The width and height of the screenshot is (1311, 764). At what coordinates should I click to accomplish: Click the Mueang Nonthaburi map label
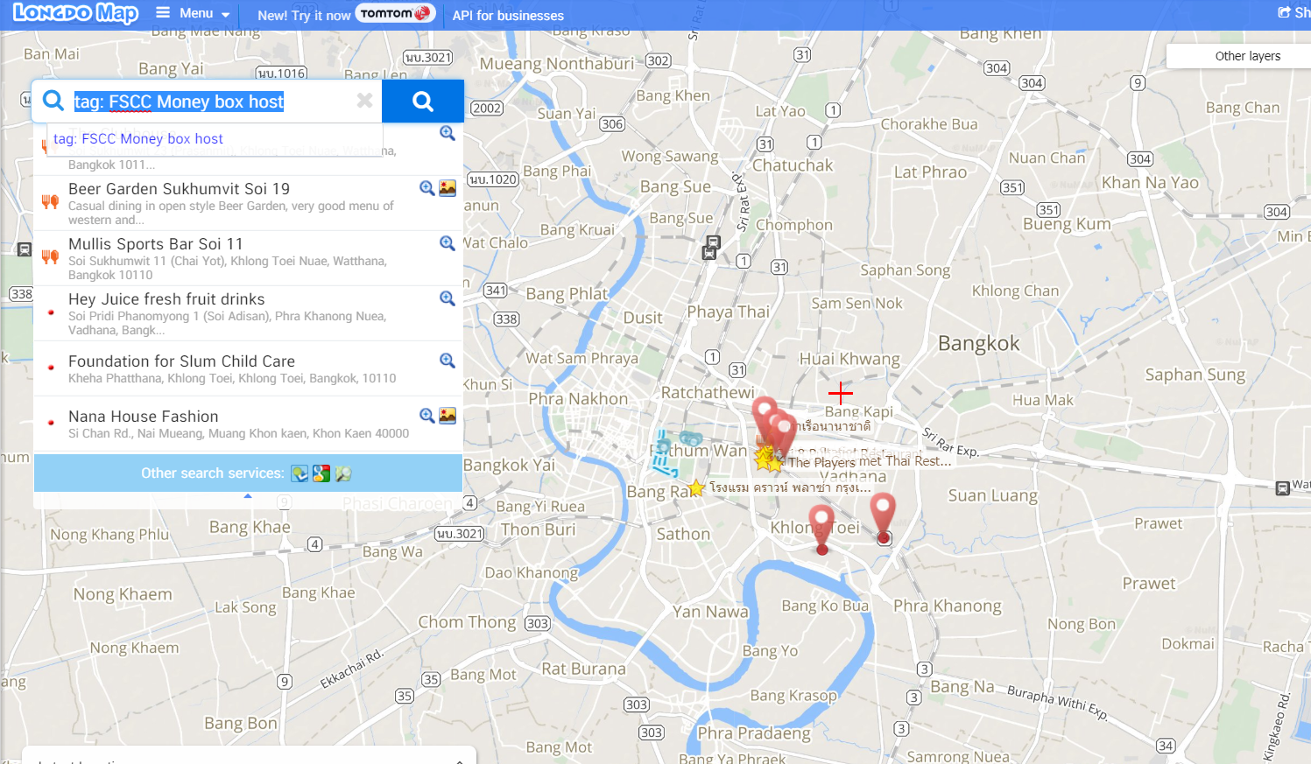(557, 64)
